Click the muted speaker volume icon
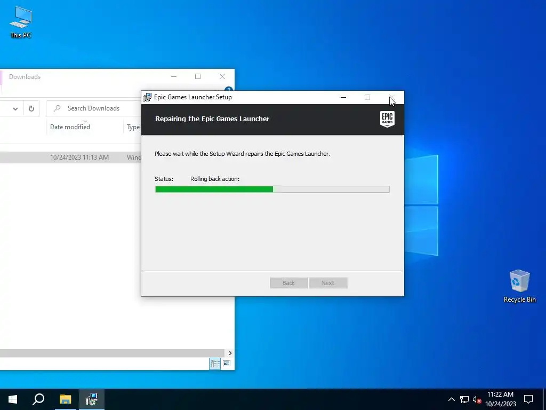This screenshot has width=546, height=410. pos(477,399)
